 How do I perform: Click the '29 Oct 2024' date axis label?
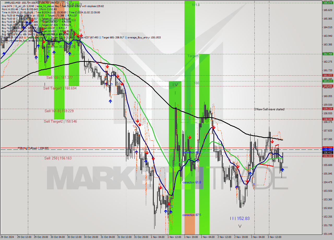coord(7,237)
